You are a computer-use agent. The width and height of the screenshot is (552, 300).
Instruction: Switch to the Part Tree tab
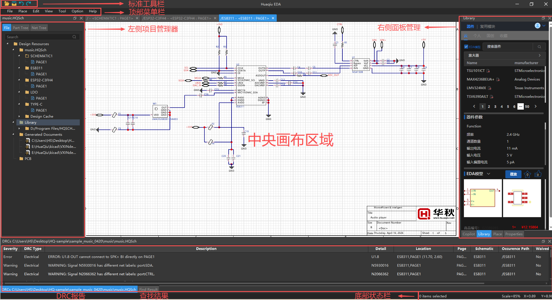[x=20, y=28]
